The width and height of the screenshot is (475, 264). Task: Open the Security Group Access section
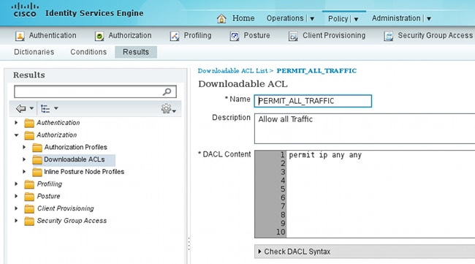pyautogui.click(x=436, y=35)
